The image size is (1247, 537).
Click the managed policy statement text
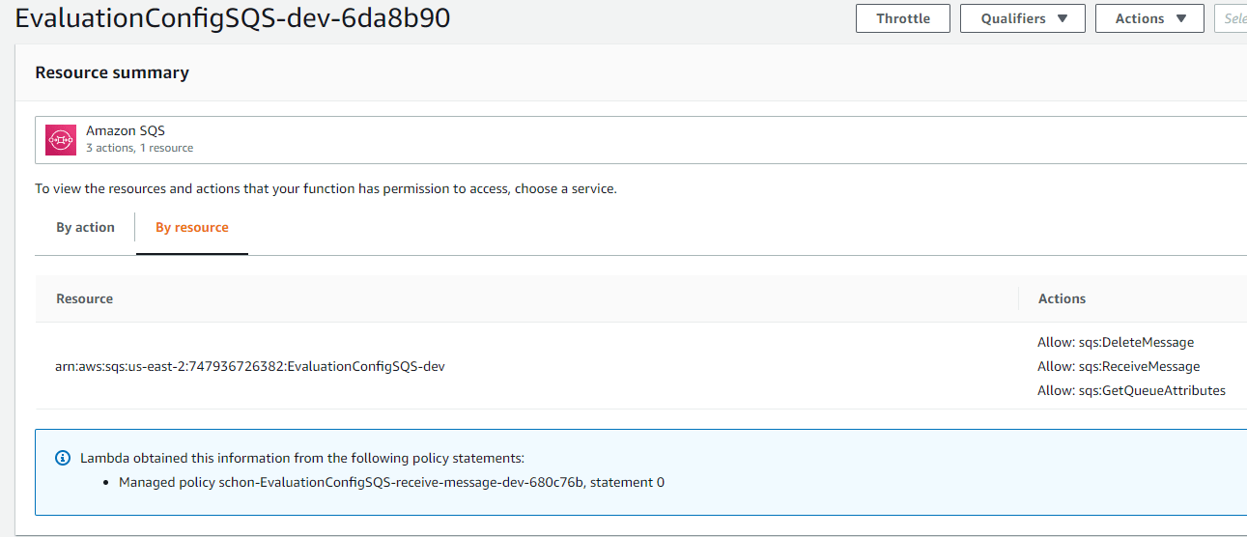391,482
